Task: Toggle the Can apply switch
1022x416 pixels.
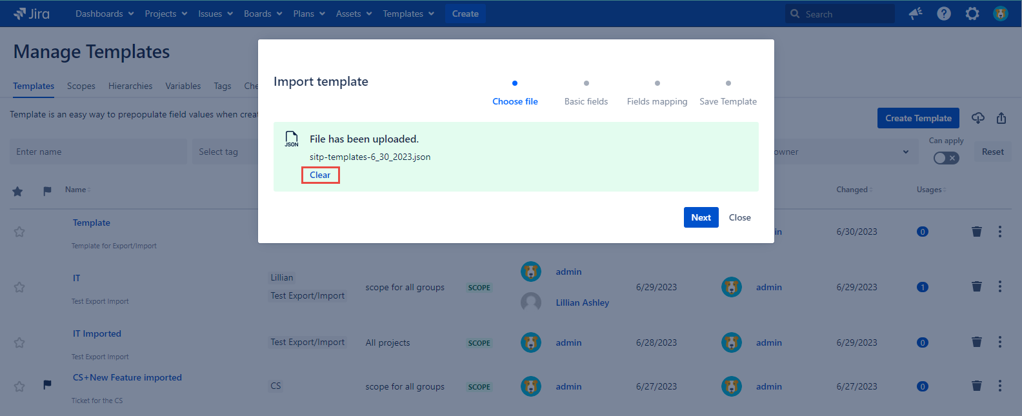Action: click(x=946, y=158)
